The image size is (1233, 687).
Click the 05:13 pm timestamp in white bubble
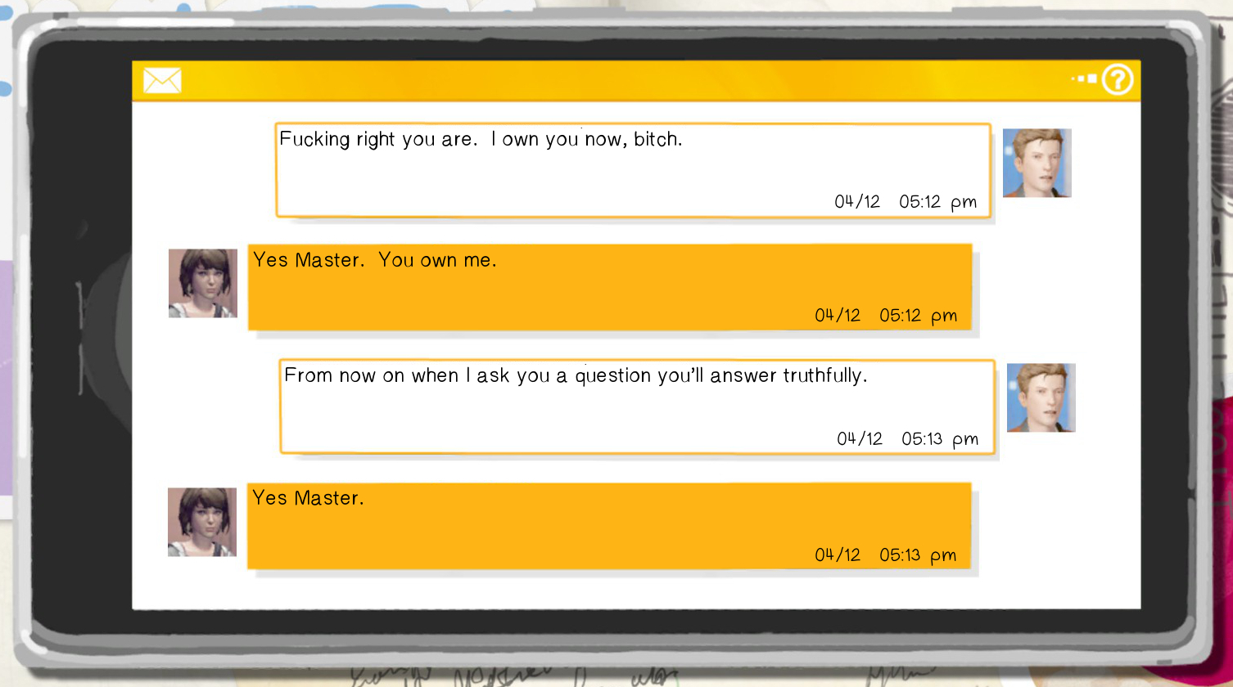[940, 439]
